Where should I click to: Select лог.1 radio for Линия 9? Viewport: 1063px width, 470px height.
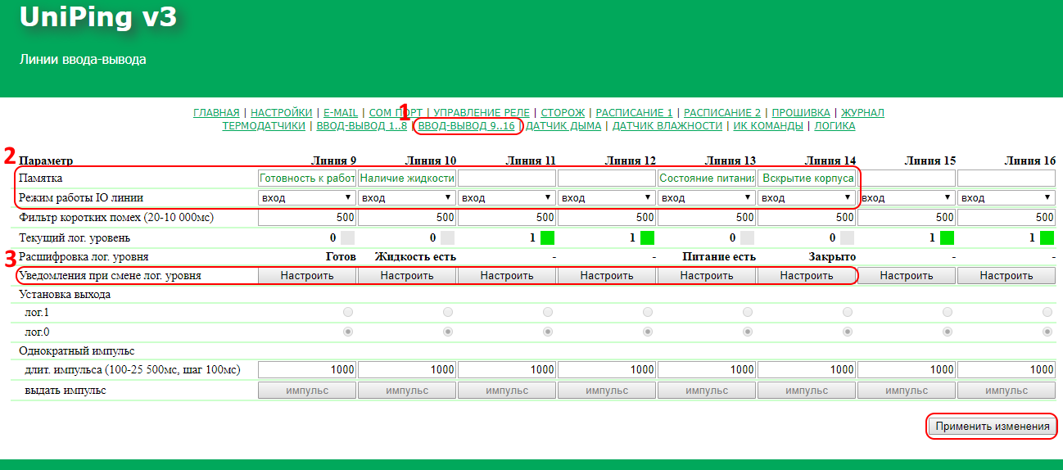[348, 313]
